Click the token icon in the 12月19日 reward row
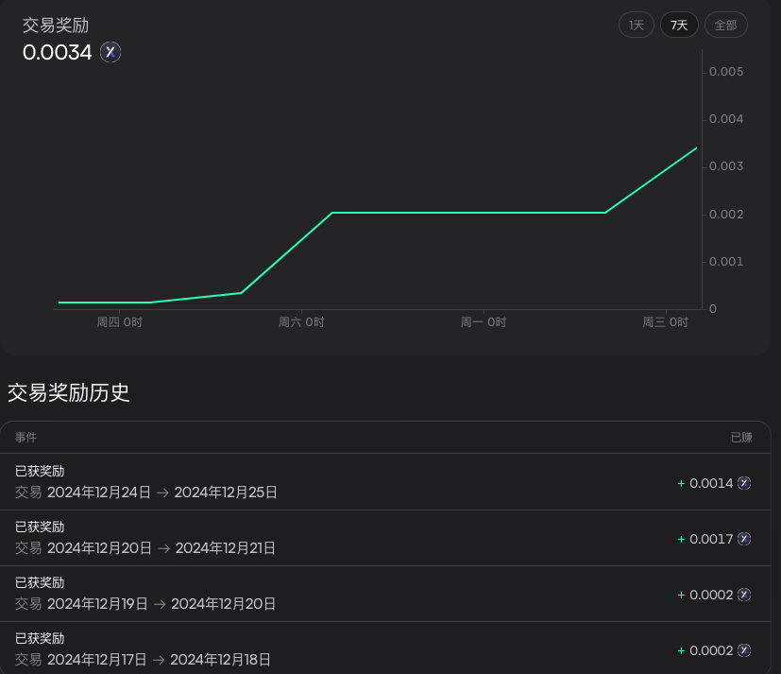The image size is (781, 674). click(744, 595)
